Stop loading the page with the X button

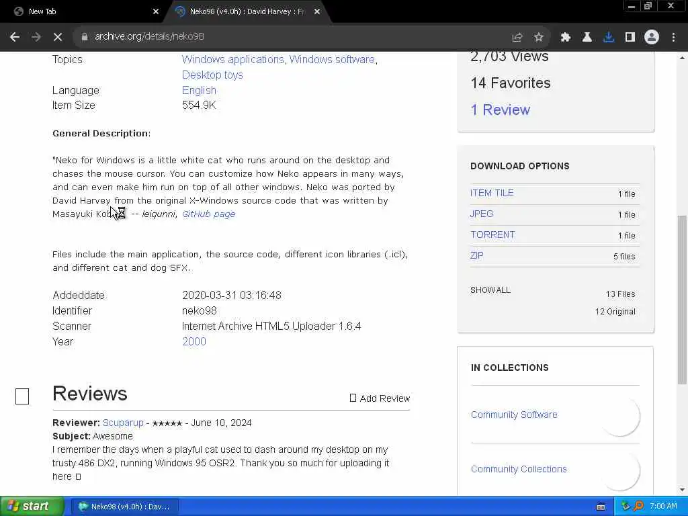[x=58, y=37]
